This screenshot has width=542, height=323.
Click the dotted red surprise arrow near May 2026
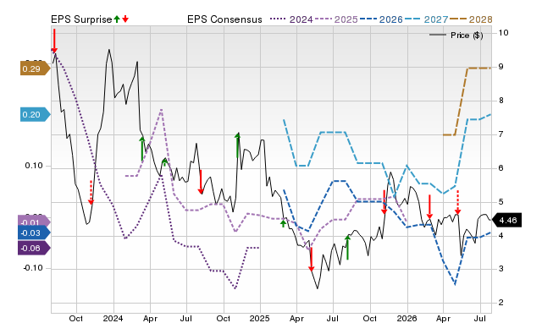click(457, 202)
